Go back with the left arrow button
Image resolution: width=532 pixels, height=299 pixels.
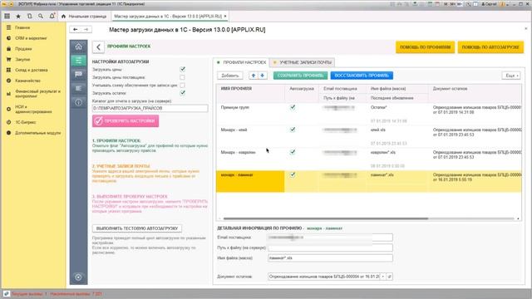coord(76,30)
